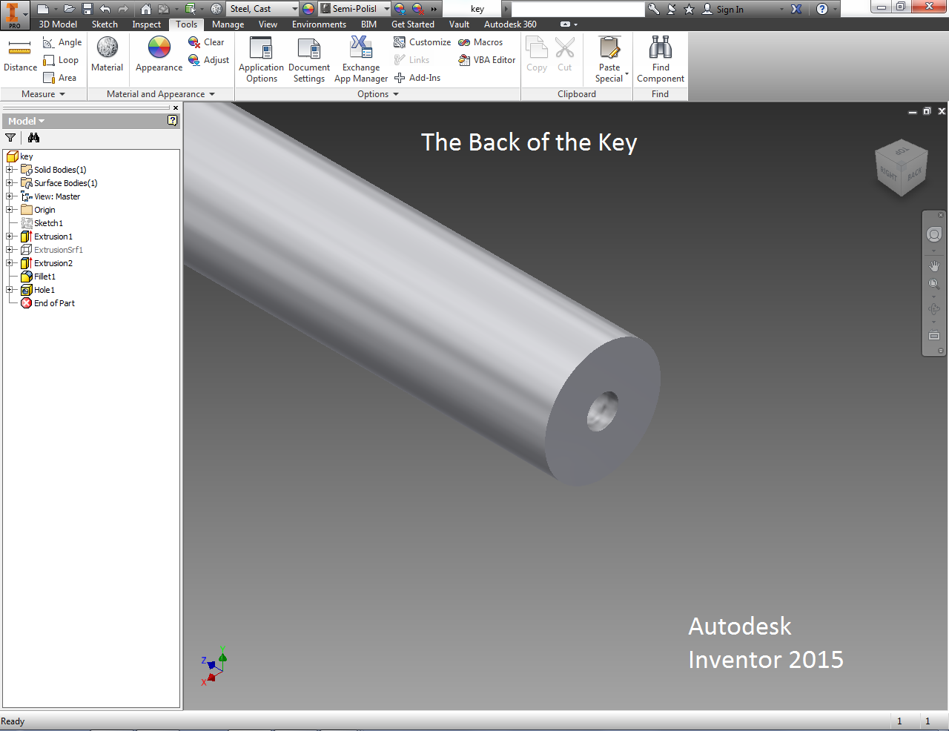Open the Appearance browser

click(x=159, y=55)
